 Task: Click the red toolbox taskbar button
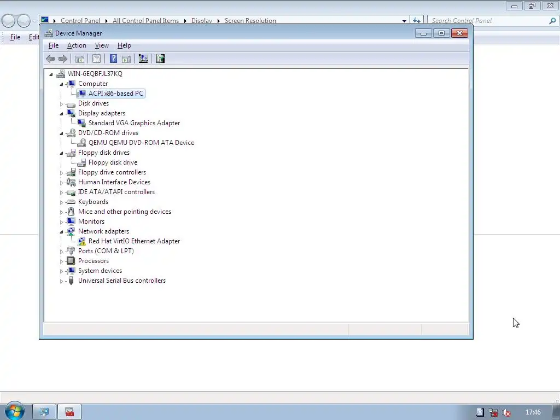69,412
